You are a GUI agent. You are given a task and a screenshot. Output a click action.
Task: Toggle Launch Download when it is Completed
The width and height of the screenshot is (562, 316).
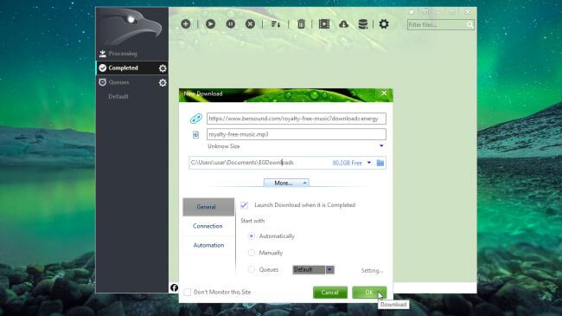244,205
